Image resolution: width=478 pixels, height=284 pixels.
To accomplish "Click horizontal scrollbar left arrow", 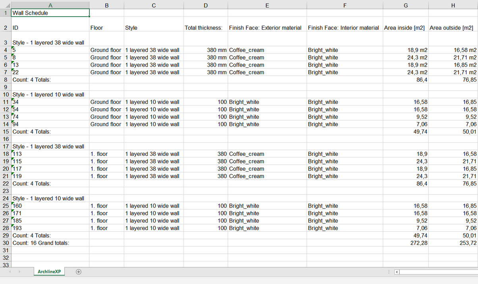I will coord(396,272).
